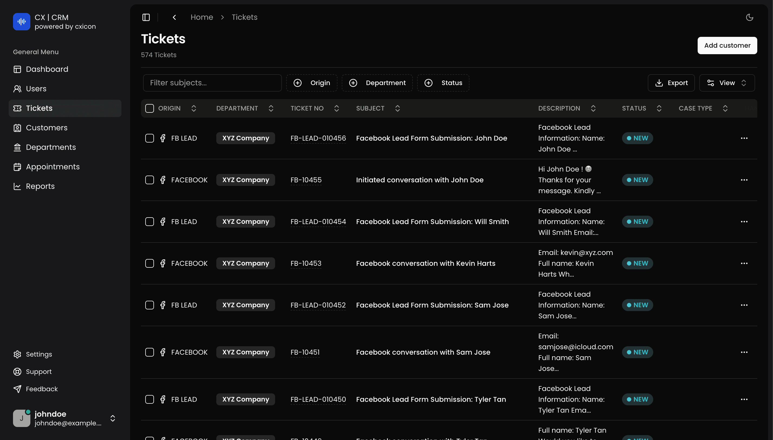
Task: Open the three-dot menu for FB-LEAD-010456
Action: coord(744,138)
